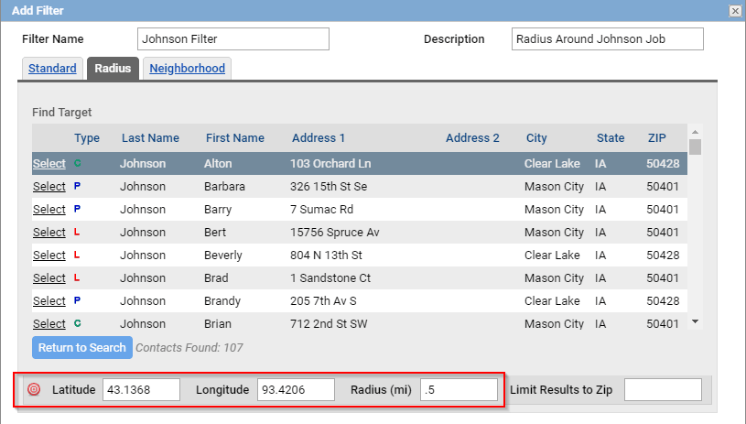Click the blue P type icon for Barbara Johnson
This screenshot has width=746, height=424.
[77, 186]
